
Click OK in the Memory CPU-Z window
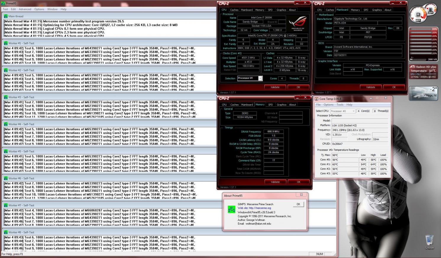[298, 182]
